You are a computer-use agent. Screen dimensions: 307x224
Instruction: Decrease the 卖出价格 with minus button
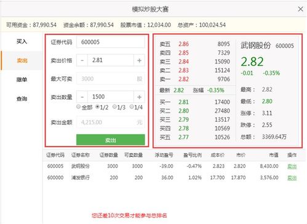82,60
